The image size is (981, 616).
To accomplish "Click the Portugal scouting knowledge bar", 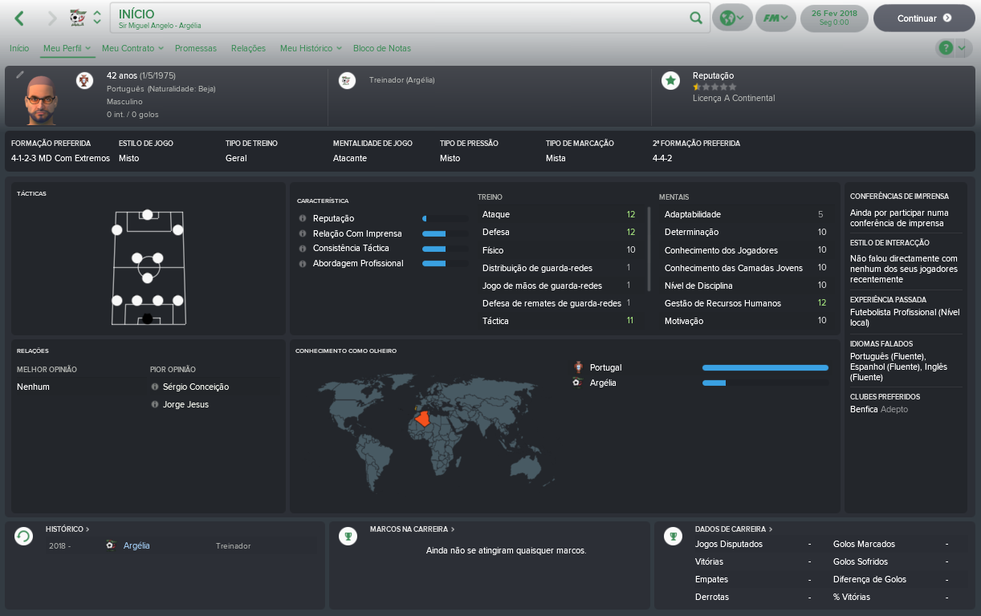I will pyautogui.click(x=765, y=367).
